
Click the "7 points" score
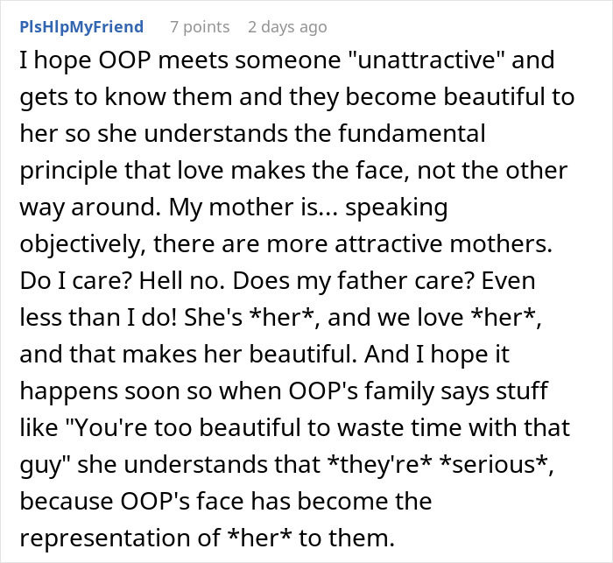point(199,27)
